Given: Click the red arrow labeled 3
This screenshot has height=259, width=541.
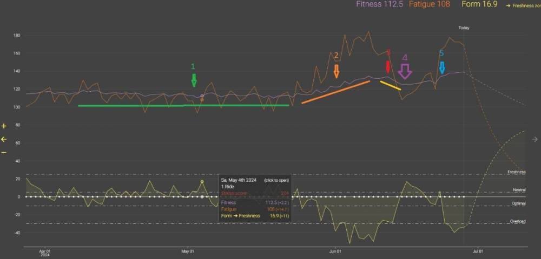Looking at the screenshot, I should pyautogui.click(x=388, y=67).
